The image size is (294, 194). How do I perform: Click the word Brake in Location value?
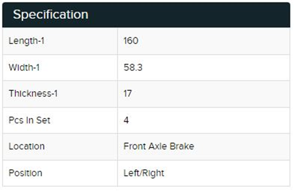click(183, 146)
